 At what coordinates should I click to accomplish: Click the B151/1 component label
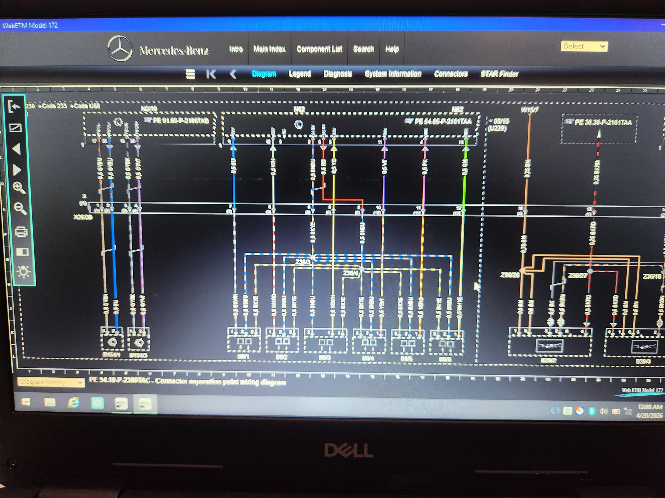[111, 355]
